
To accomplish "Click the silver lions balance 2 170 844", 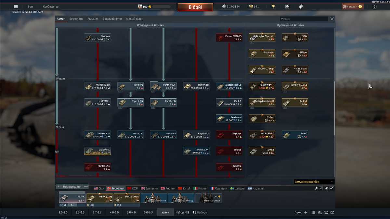I will click(231, 6).
